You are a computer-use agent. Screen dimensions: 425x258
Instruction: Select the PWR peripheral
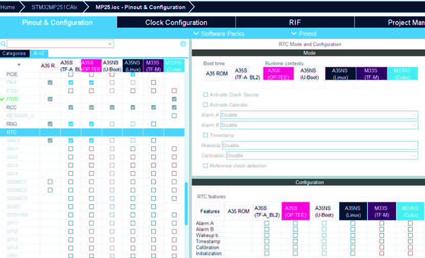pyautogui.click(x=12, y=99)
